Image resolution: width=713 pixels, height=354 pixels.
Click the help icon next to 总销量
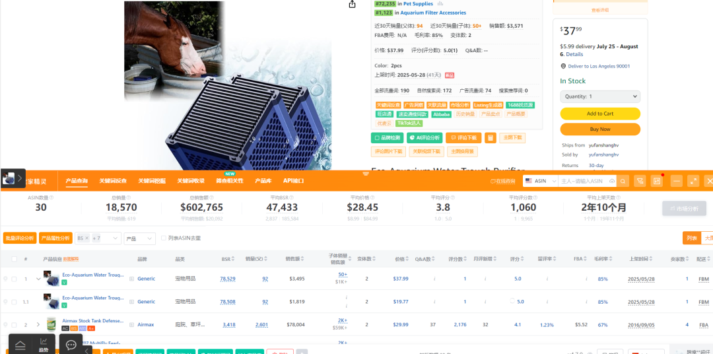(128, 198)
